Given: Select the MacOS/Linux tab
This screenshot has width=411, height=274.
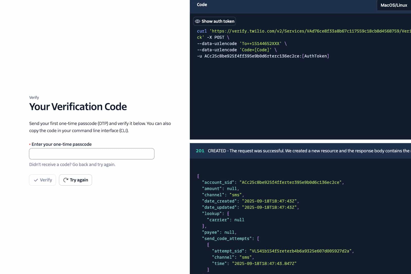Looking at the screenshot, I should 394,5.
